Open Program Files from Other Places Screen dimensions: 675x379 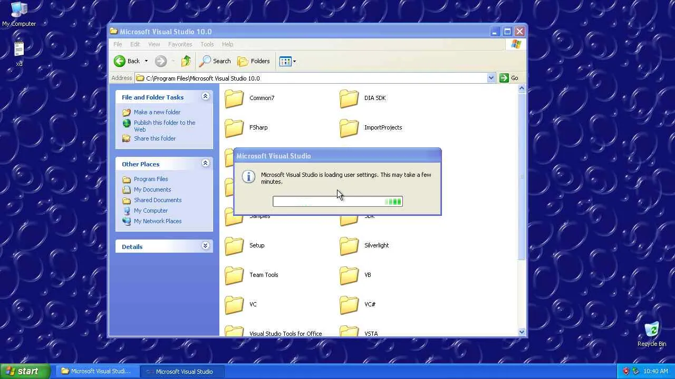coord(151,179)
